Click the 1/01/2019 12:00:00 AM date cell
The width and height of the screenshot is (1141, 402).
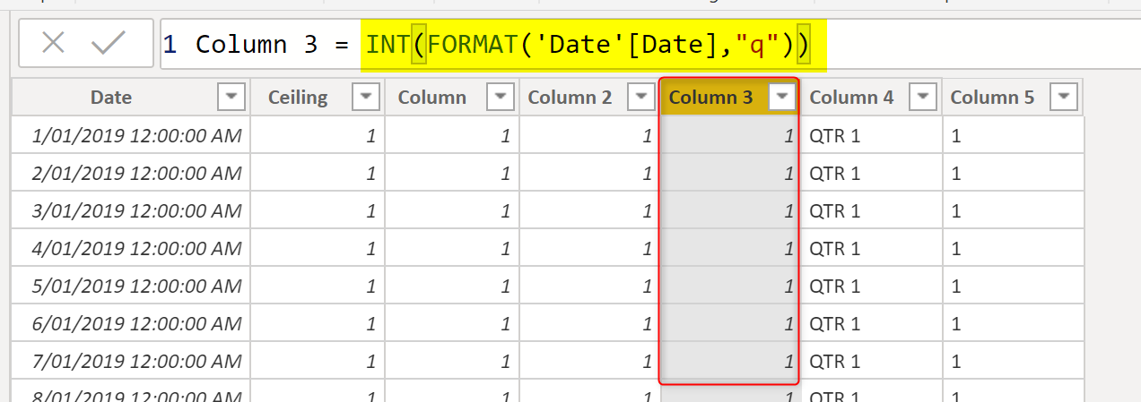coord(136,136)
